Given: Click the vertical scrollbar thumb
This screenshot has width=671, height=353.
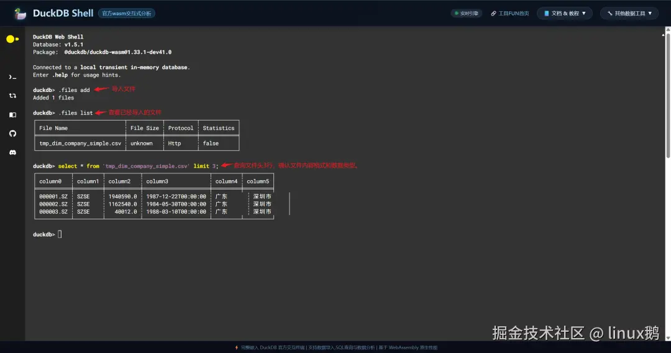Looking at the screenshot, I should 667,96.
